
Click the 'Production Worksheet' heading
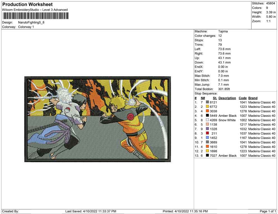pos(27,4)
